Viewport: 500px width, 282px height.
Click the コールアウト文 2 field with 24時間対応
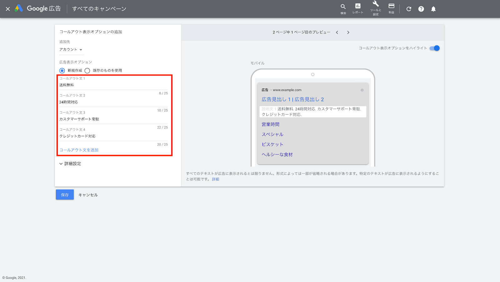(x=114, y=102)
